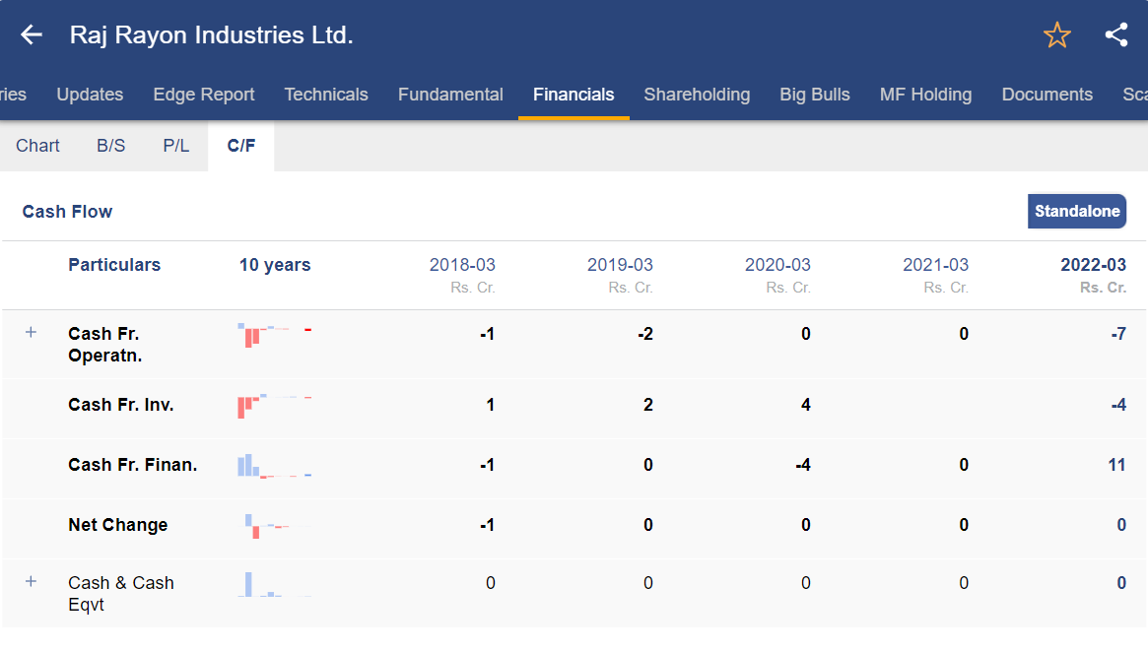This screenshot has height=652, width=1148.
Task: Go to Shareholding tab
Action: click(697, 95)
